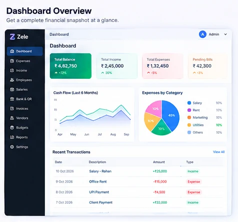Viewport: 238px width, 222px height.
Task: Click the Date column header
Action: click(x=58, y=162)
